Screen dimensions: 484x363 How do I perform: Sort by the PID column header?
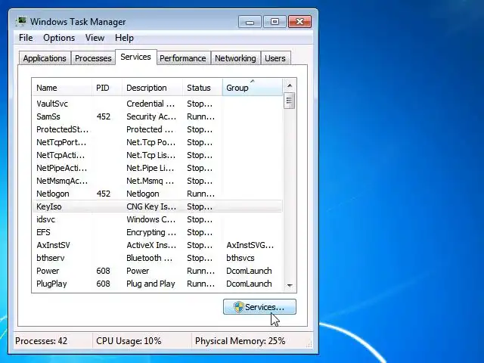coord(107,88)
